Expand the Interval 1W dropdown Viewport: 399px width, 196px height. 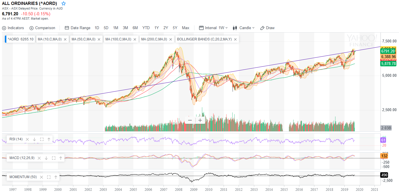(x=214, y=28)
